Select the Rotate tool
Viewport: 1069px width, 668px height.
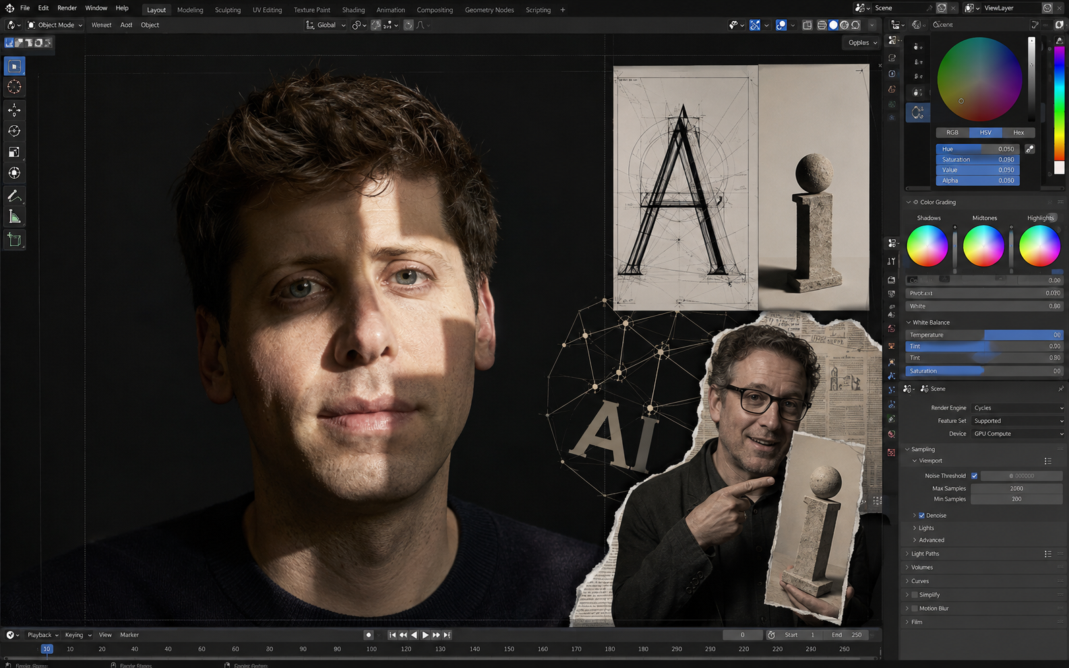coord(14,131)
